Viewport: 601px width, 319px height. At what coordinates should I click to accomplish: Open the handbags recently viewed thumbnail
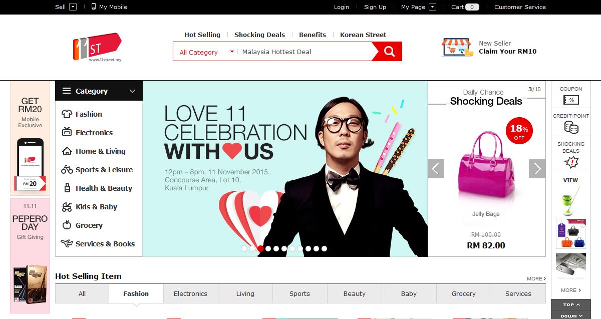point(571,234)
